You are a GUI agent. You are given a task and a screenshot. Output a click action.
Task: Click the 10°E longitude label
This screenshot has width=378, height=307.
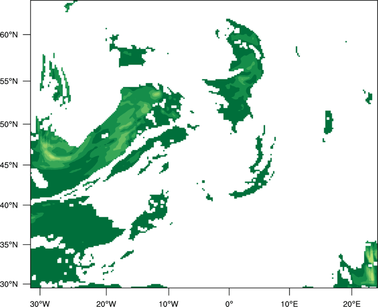(289, 304)
